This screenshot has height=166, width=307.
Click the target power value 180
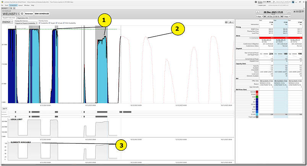tap(286, 54)
